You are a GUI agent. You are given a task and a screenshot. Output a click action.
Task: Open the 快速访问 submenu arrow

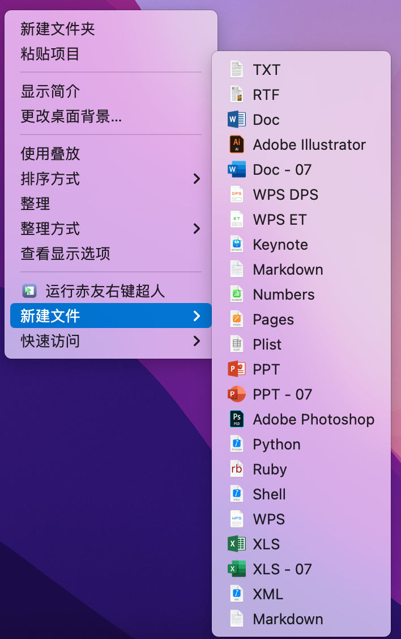click(x=197, y=341)
